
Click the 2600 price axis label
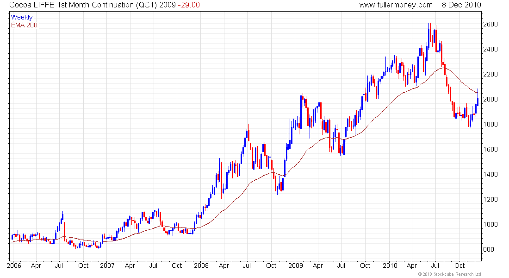pyautogui.click(x=490, y=25)
